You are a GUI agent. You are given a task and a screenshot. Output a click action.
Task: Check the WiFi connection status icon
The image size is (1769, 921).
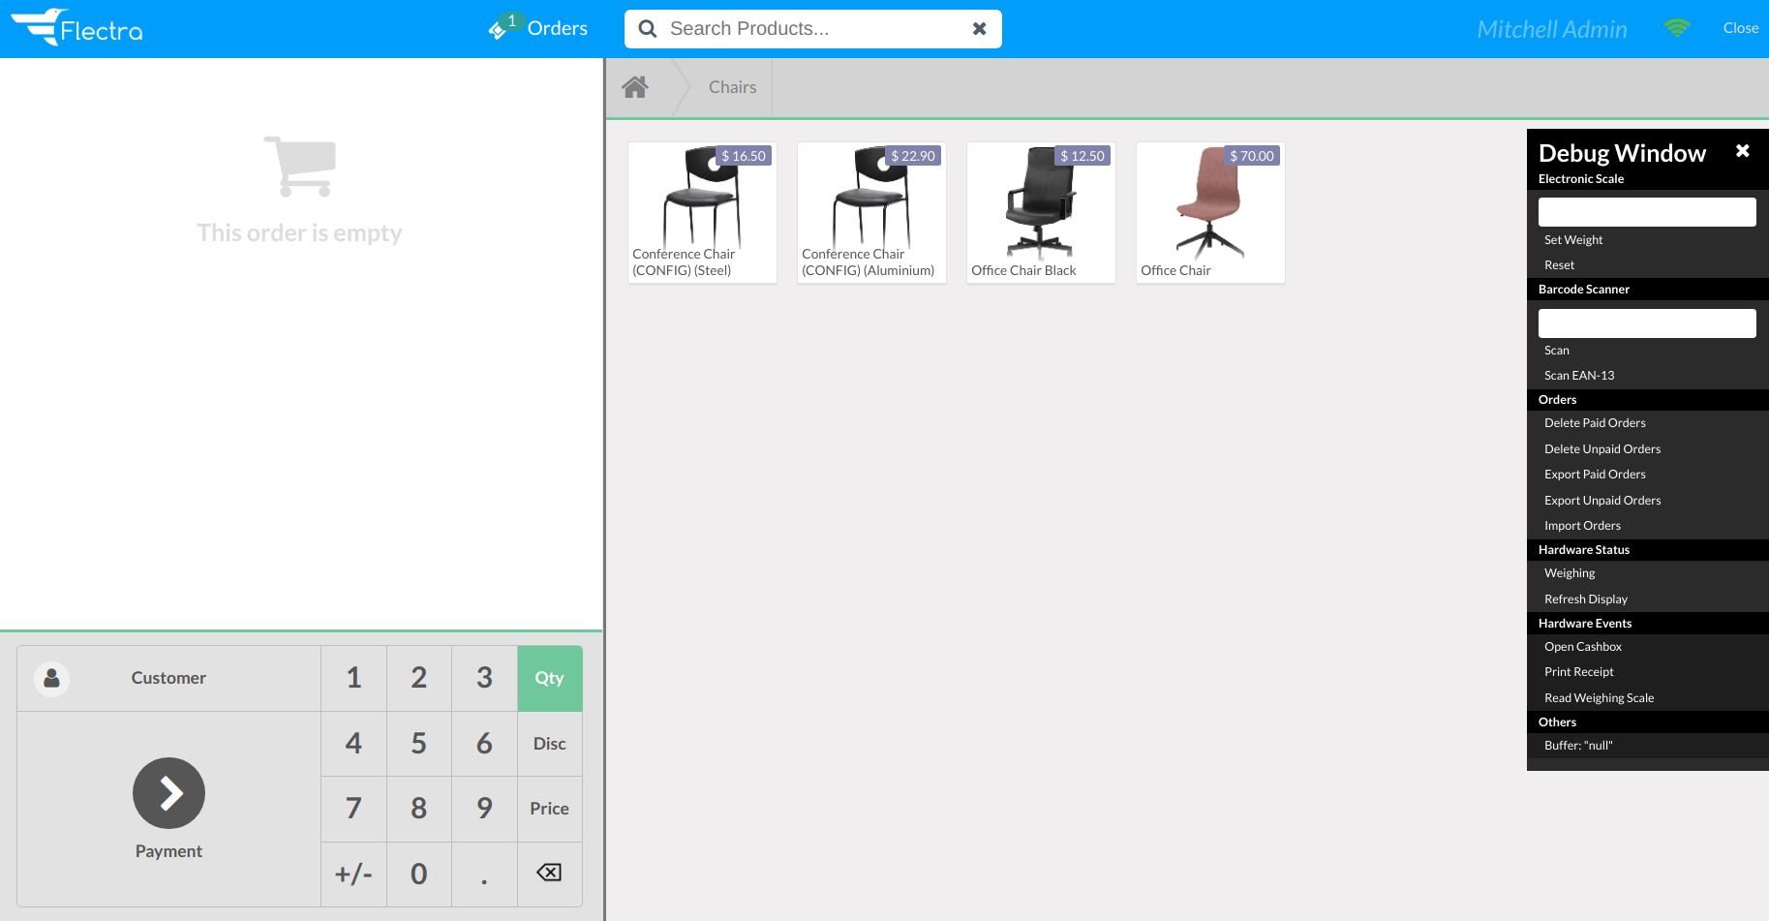1676,27
